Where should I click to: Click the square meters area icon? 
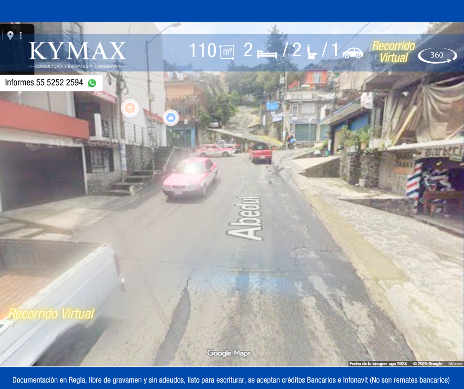[x=227, y=51]
